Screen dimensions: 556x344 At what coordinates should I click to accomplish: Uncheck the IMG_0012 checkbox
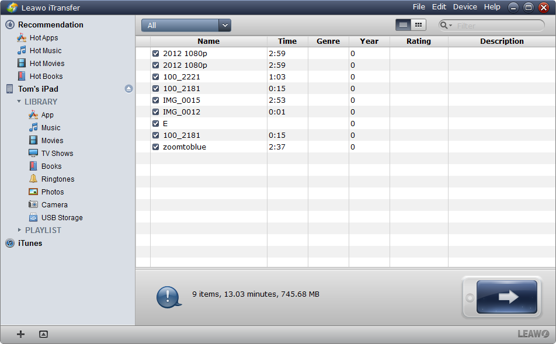pyautogui.click(x=156, y=112)
